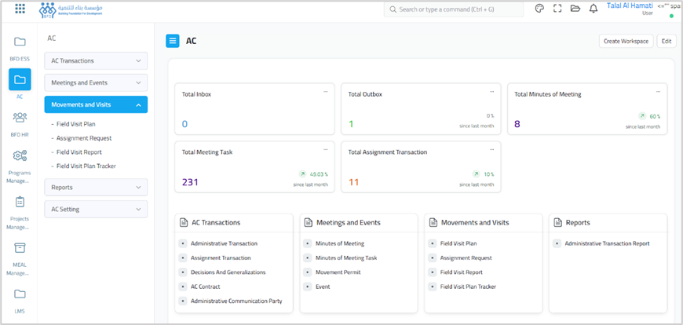Collapse the Movements and Visits section
Screen dimensions: 683x325
[96, 104]
